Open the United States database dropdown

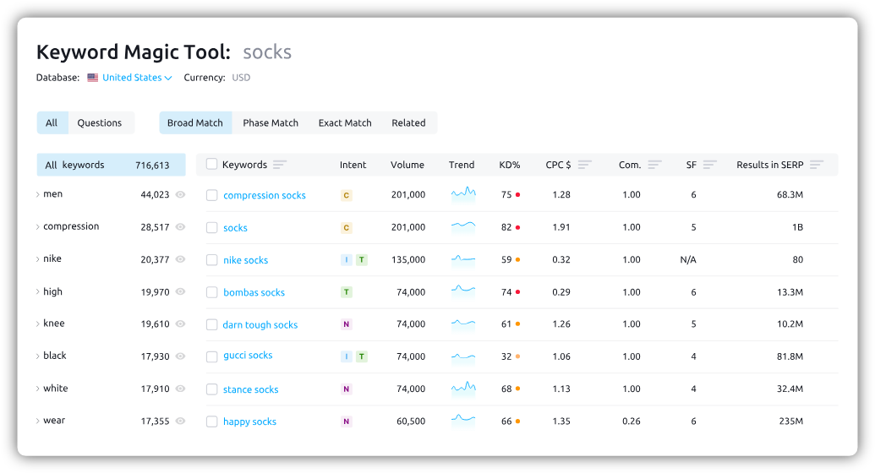(x=136, y=78)
